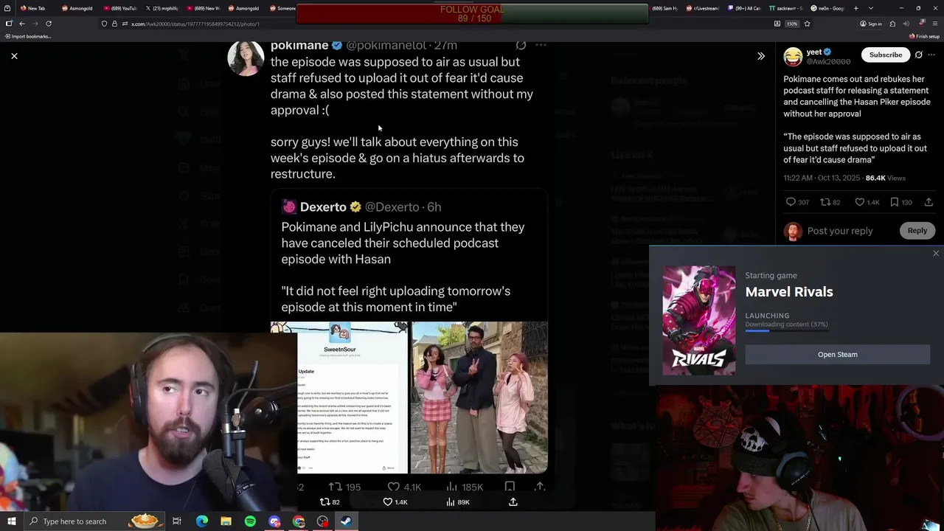Share yeet's post with share icon
This screenshot has width=944, height=531.
tap(929, 202)
